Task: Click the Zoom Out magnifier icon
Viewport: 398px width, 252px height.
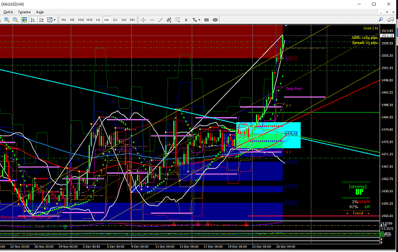Action: pyautogui.click(x=15, y=20)
